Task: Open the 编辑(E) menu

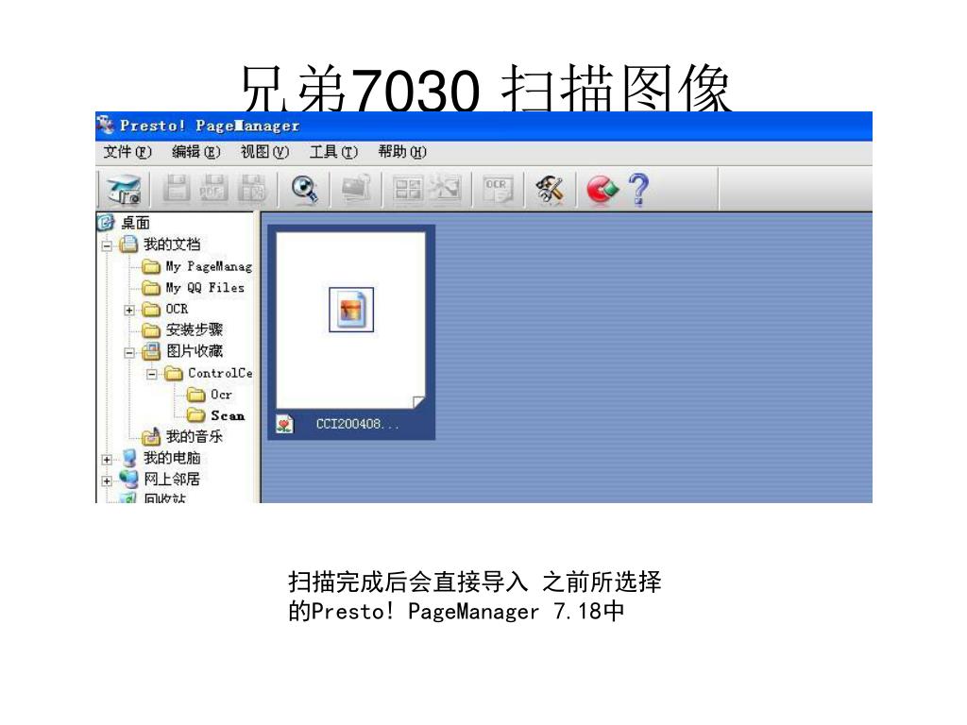Action: 196,152
